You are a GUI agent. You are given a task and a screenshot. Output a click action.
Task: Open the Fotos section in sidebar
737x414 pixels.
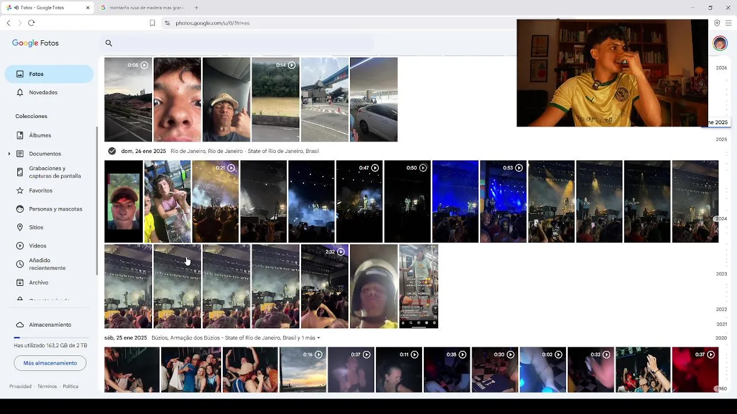[49, 74]
